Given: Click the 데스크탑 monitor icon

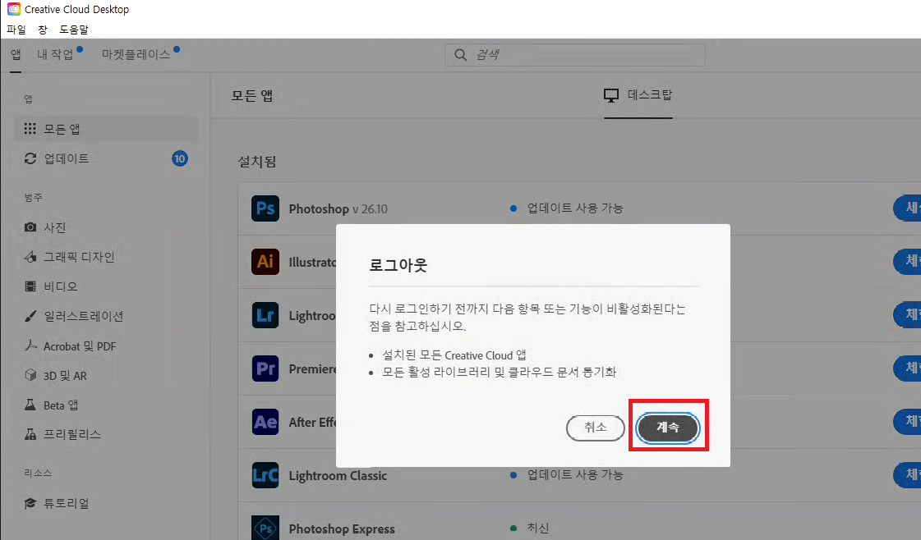Looking at the screenshot, I should (x=611, y=95).
